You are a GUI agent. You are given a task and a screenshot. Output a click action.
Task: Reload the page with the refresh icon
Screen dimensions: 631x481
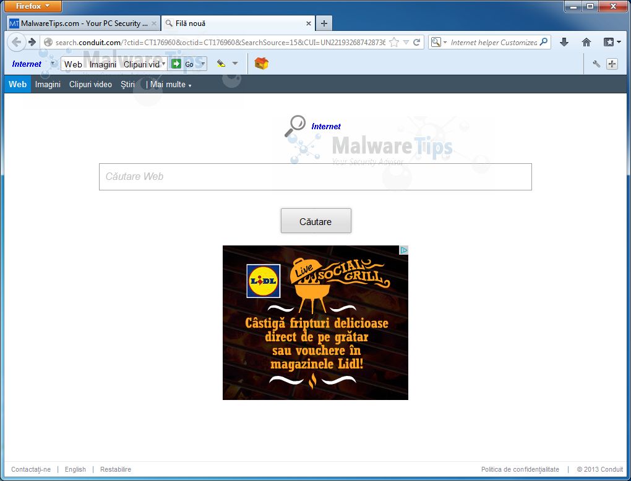(416, 42)
